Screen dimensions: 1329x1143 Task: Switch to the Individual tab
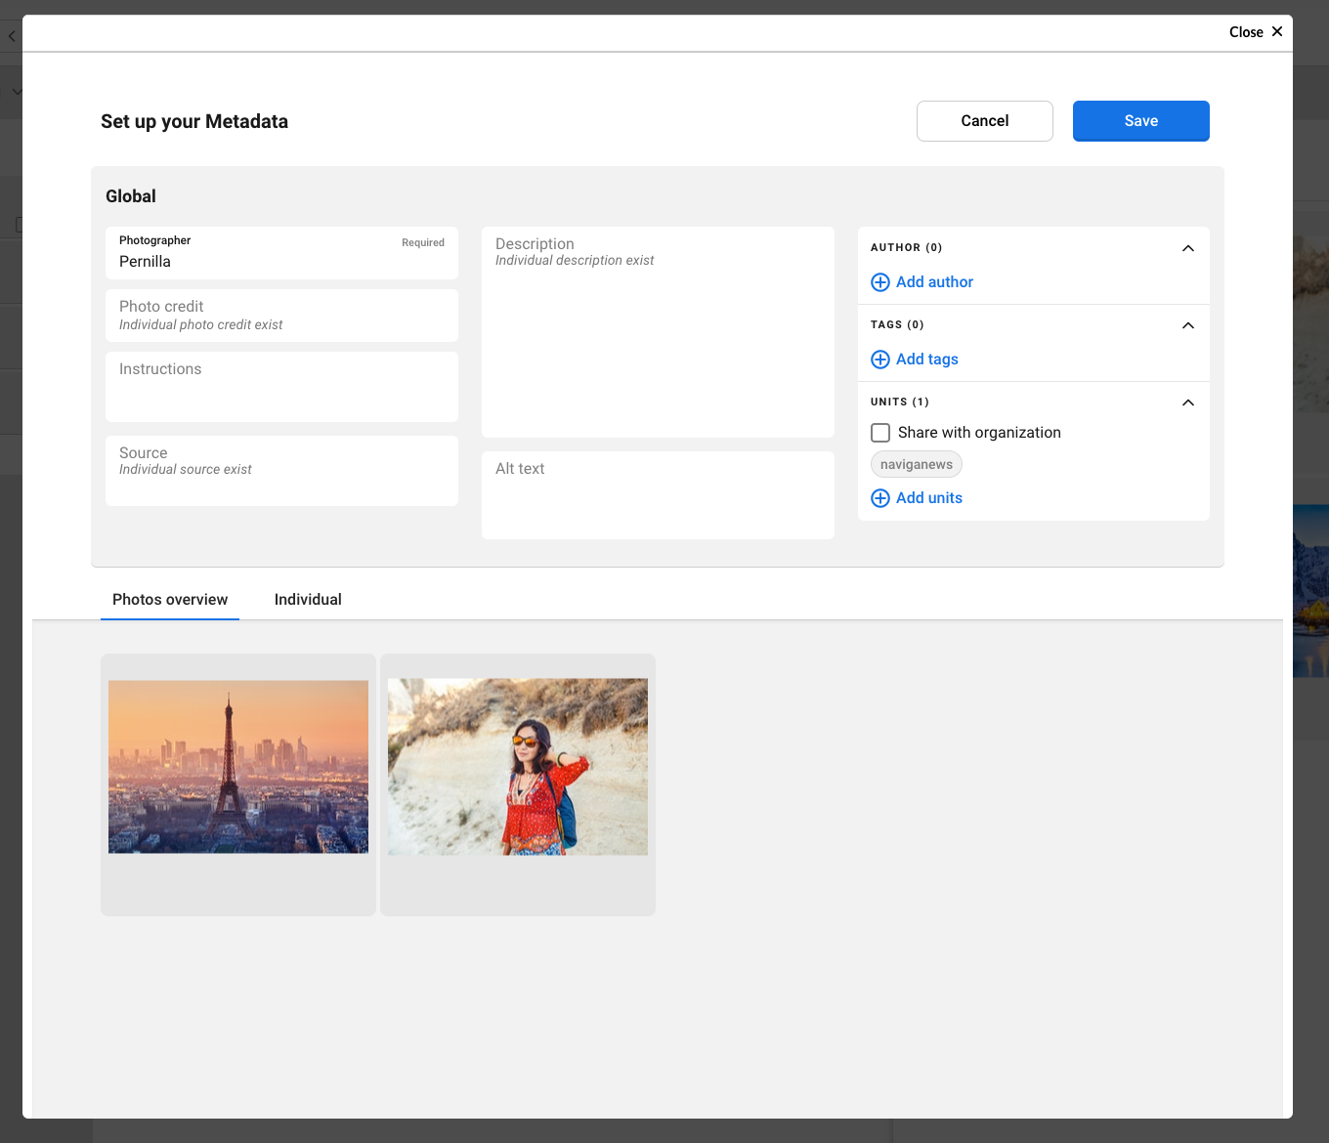click(x=308, y=600)
